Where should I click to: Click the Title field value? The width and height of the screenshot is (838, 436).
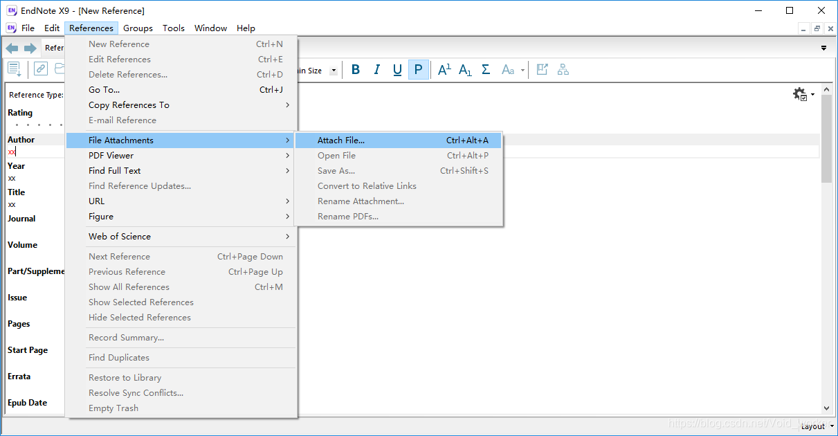point(12,204)
